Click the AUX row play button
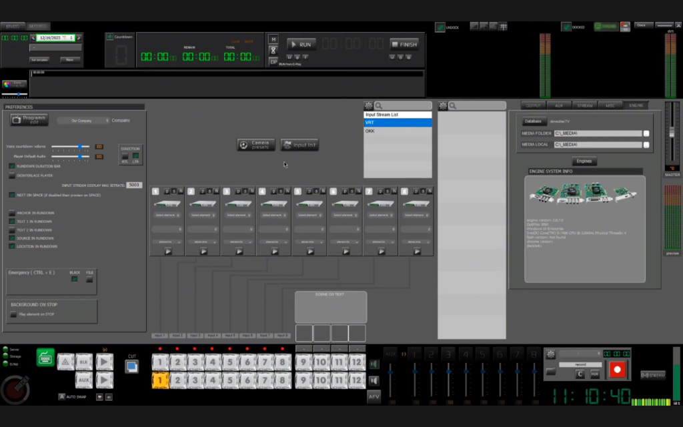The height and width of the screenshot is (427, 683). pos(104,380)
